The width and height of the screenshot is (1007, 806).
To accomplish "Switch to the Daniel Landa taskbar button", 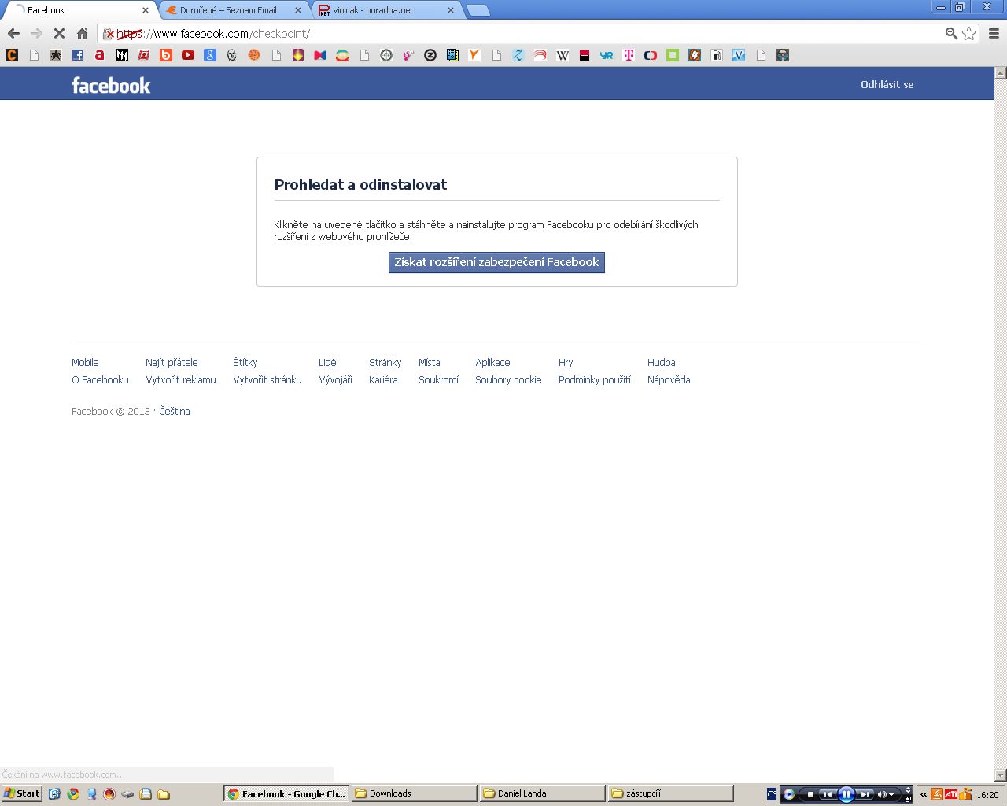I will point(543,793).
